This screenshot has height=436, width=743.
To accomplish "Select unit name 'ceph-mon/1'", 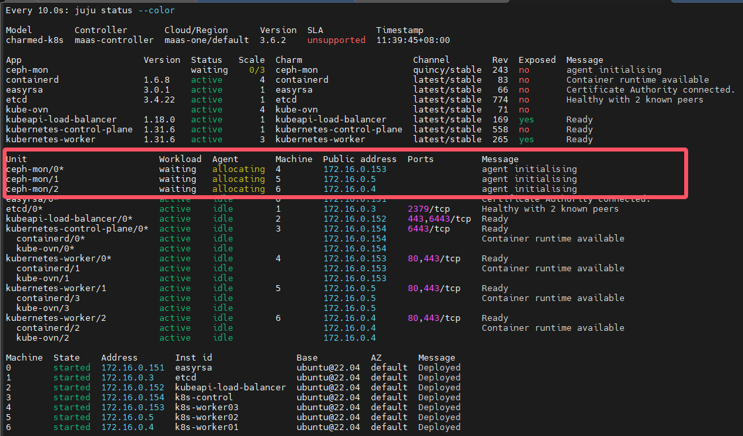I will click(x=32, y=179).
